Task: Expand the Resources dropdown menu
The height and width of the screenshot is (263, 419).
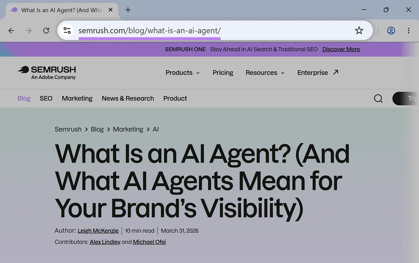Action: pyautogui.click(x=265, y=73)
